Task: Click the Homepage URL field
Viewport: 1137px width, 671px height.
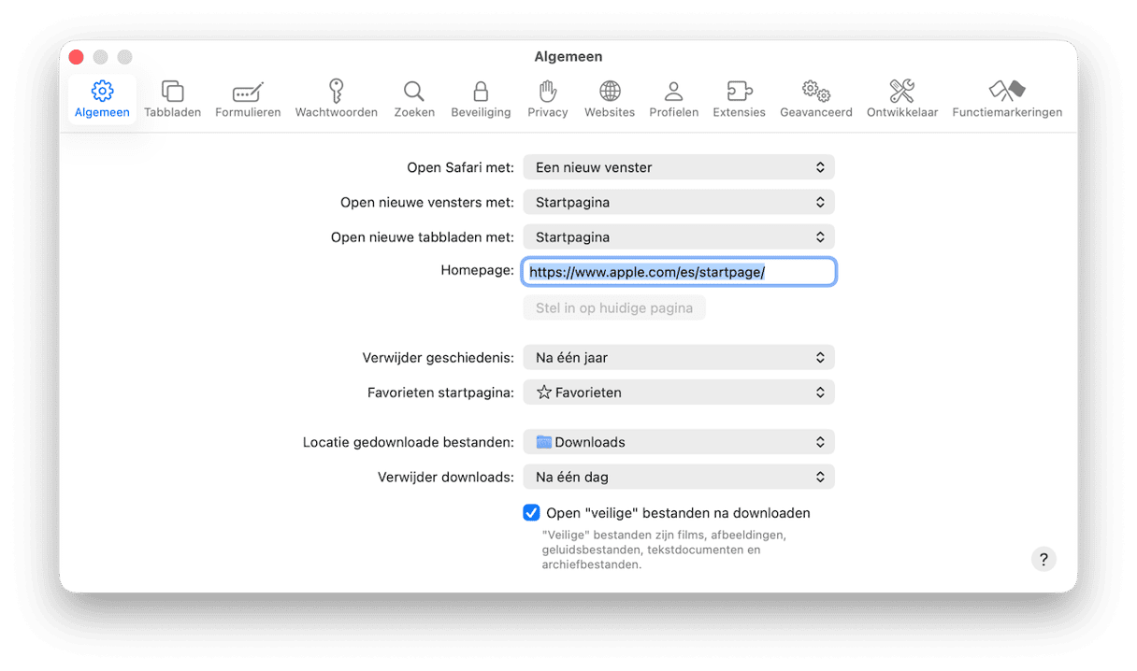Action: point(679,272)
